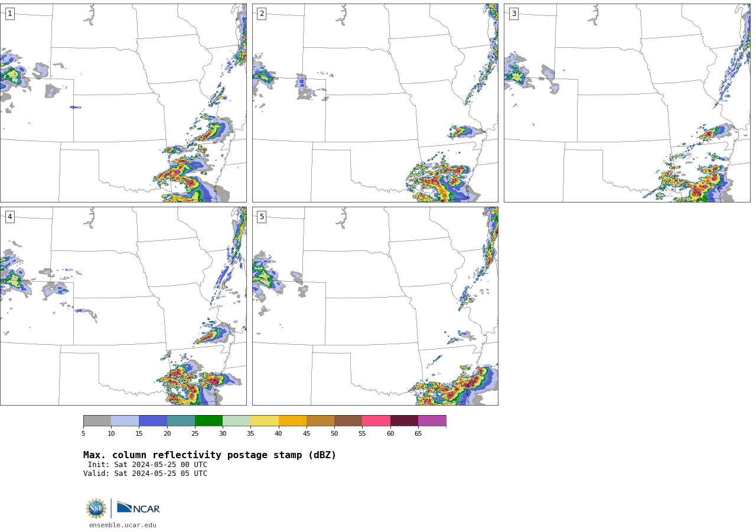Click the dark green 25-30 dBZ swatch

(208, 420)
